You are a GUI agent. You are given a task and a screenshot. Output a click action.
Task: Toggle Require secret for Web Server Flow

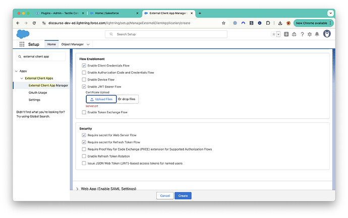84,135
